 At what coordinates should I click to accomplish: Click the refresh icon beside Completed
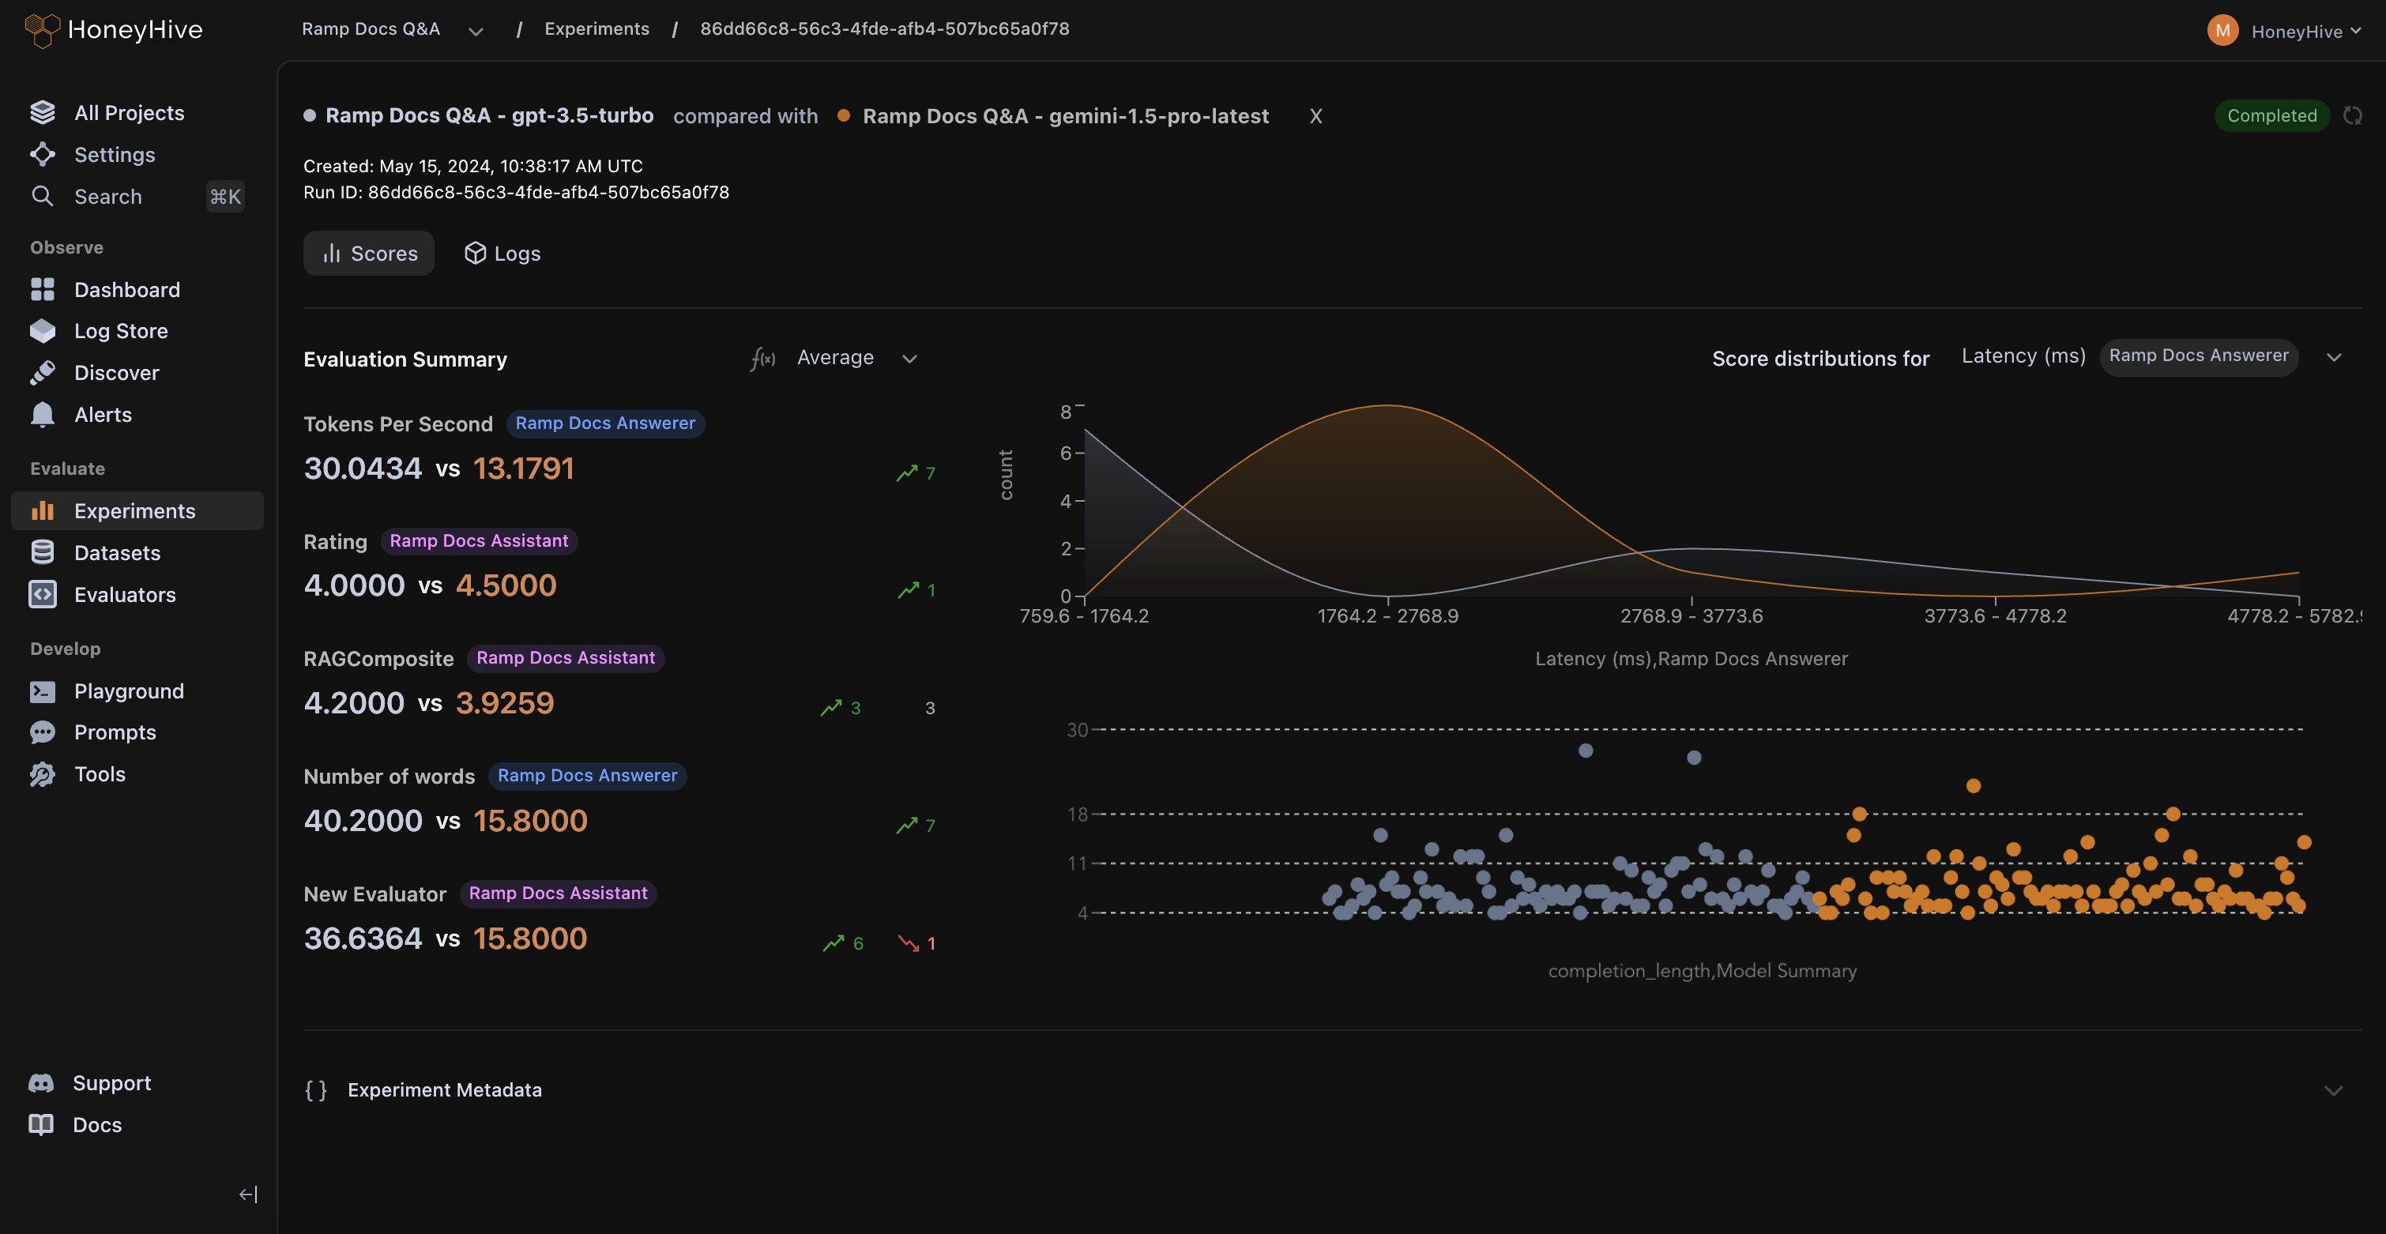[x=2353, y=116]
